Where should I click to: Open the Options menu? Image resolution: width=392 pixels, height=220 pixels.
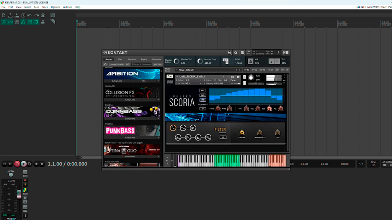tap(56, 7)
